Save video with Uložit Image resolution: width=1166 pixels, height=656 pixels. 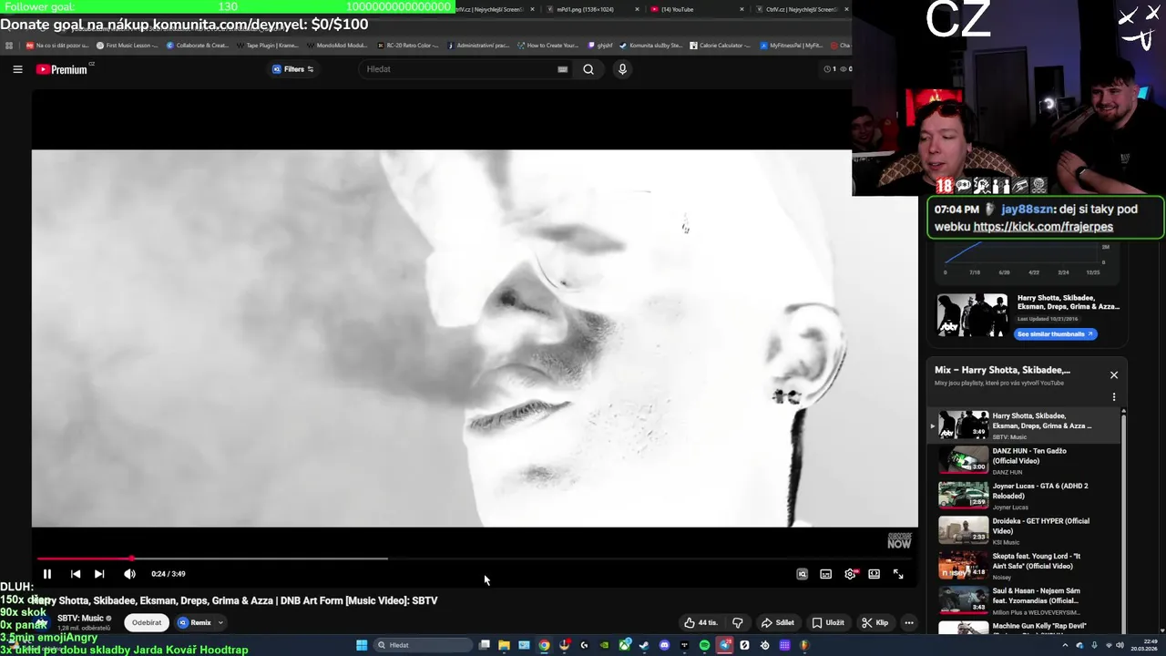(x=828, y=623)
